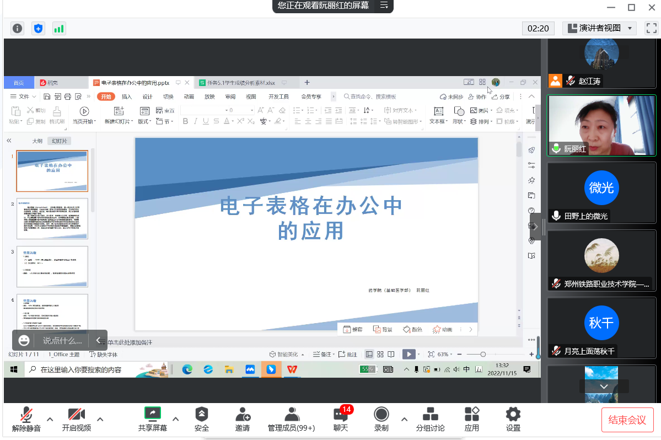This screenshot has height=440, width=661.
Task: Open Shapes (形状) in the WPS ribbon
Action: [459, 115]
